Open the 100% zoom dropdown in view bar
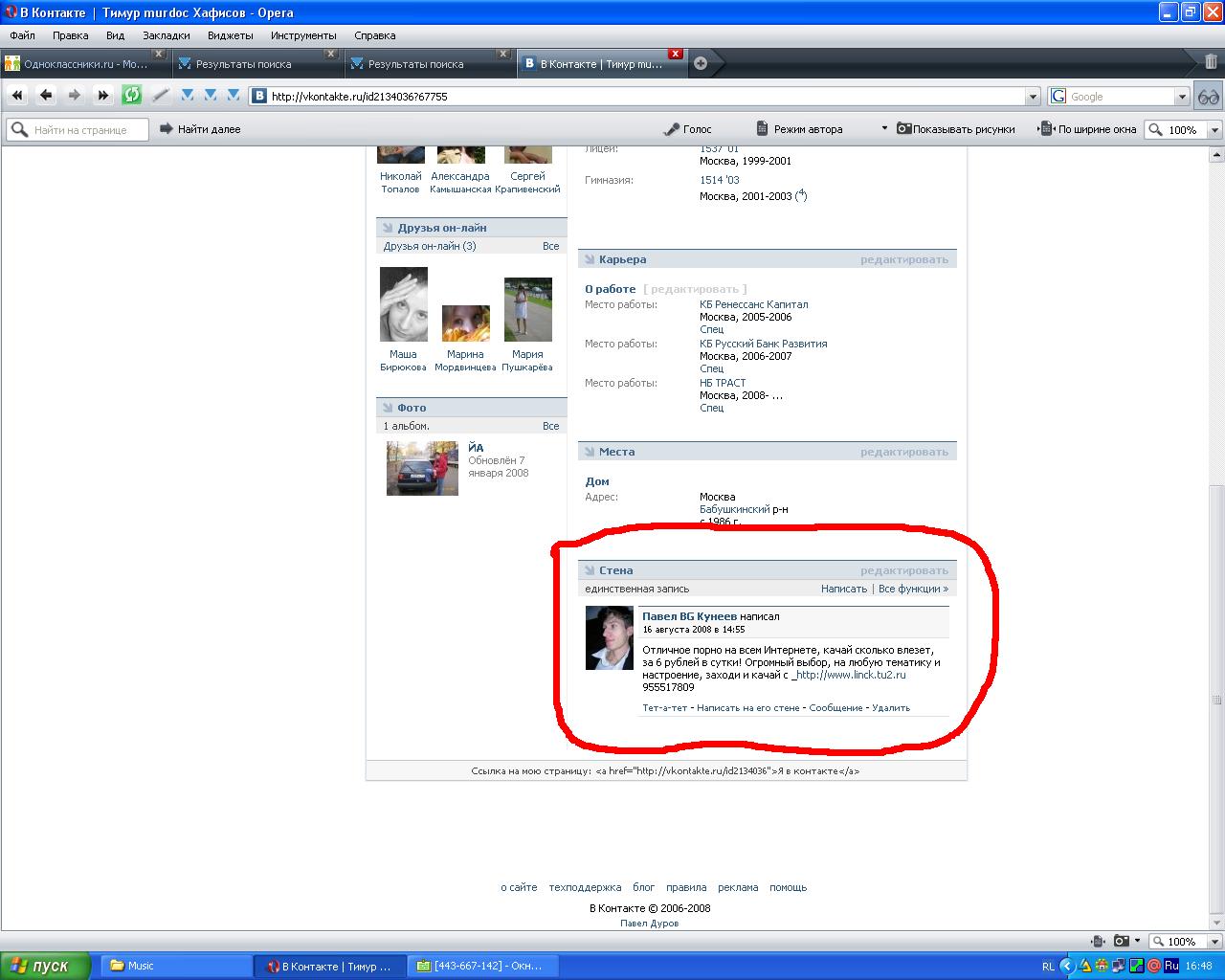 1214,130
